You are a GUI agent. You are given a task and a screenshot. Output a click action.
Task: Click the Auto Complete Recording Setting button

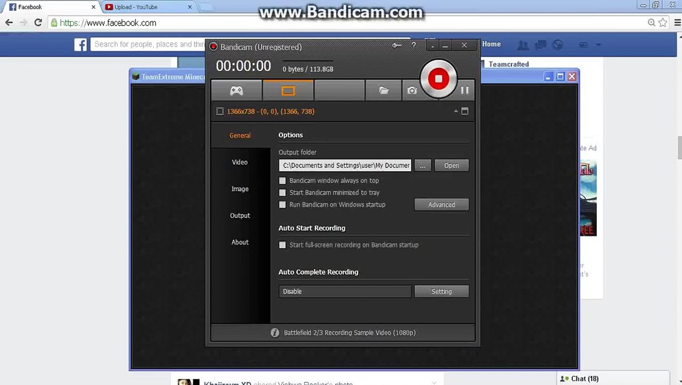point(442,291)
